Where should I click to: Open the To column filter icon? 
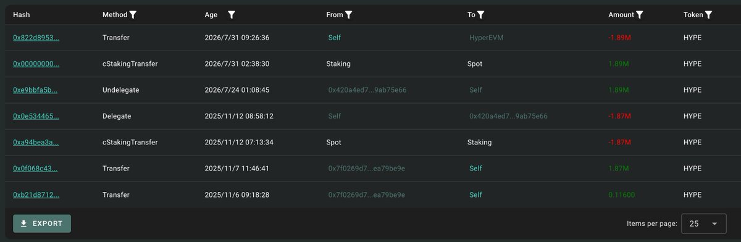481,15
